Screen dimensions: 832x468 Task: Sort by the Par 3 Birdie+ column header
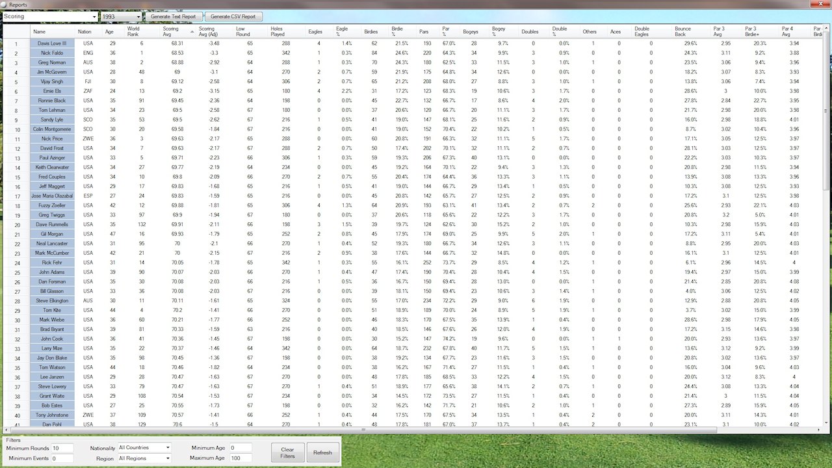[x=760, y=31]
